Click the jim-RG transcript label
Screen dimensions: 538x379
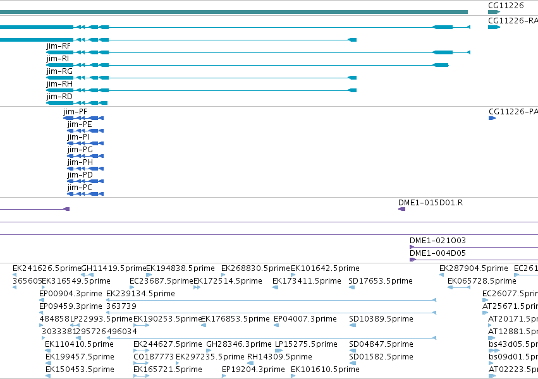pyautogui.click(x=59, y=71)
